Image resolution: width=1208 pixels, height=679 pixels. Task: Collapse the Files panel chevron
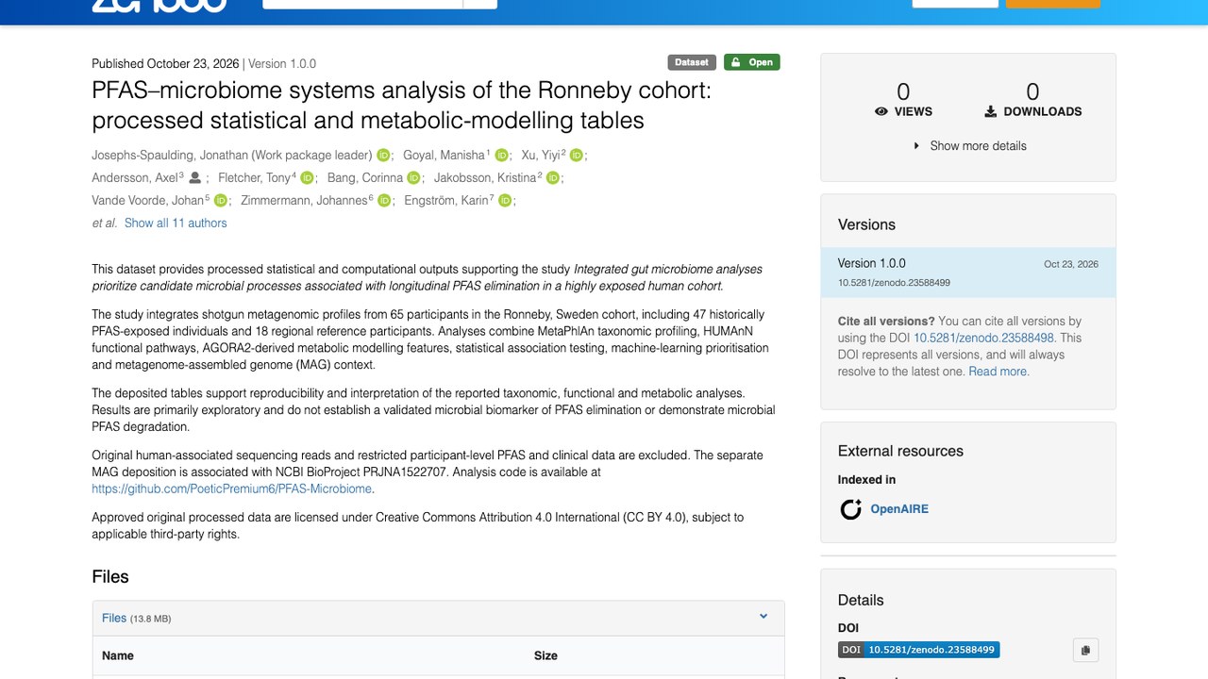763,617
